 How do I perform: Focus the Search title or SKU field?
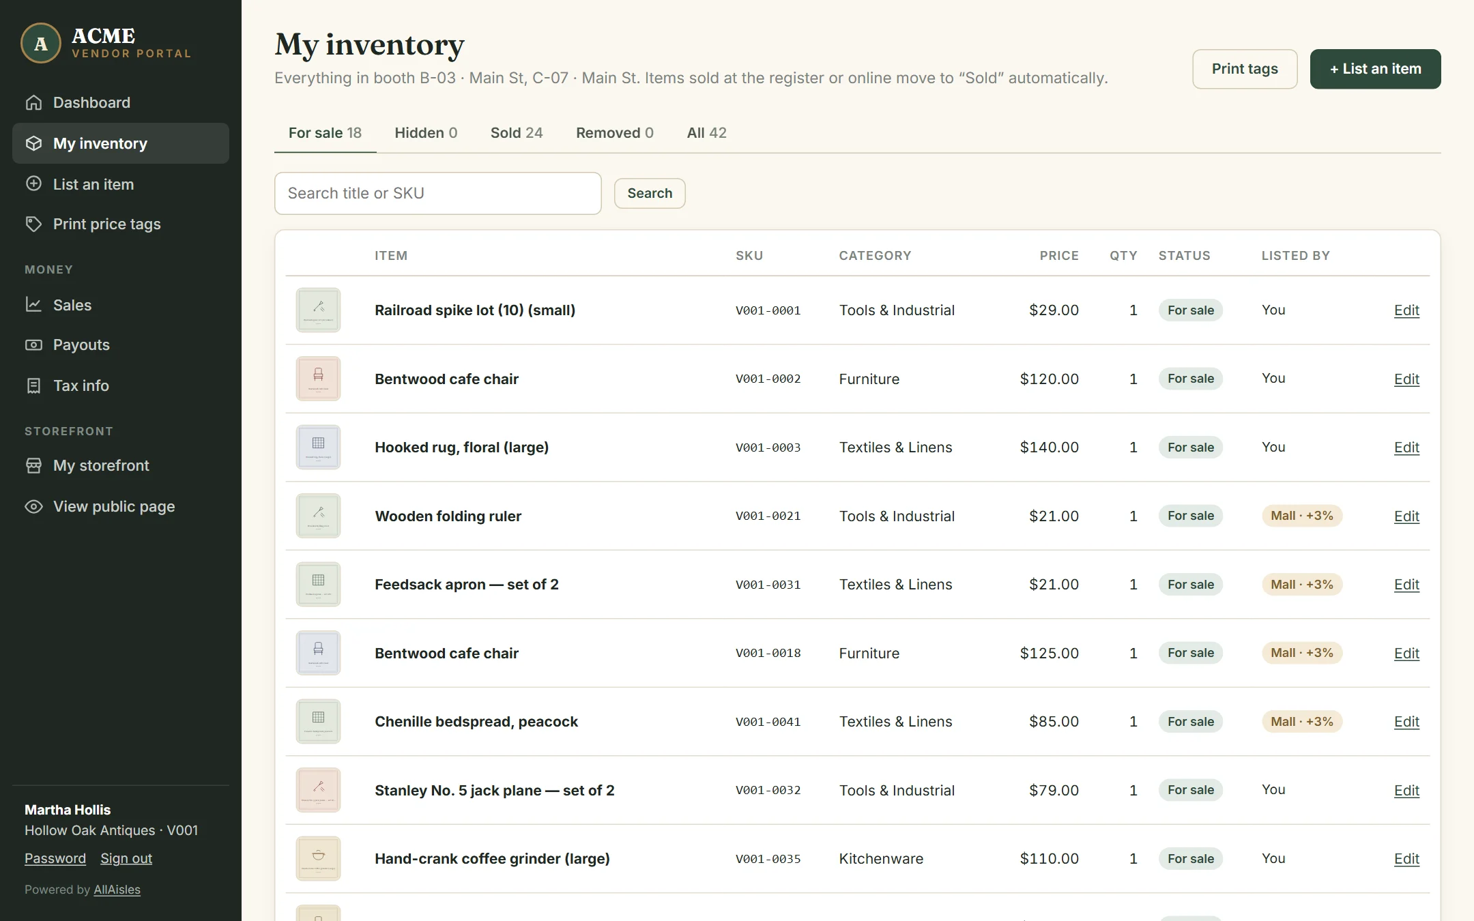[437, 193]
